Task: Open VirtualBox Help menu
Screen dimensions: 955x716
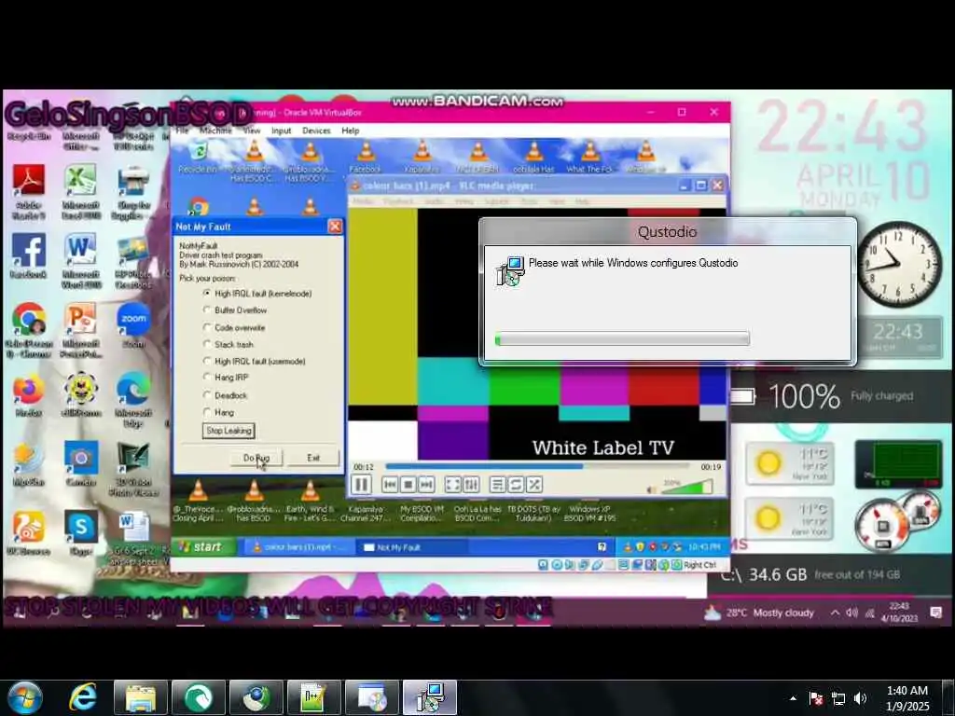Action: [351, 131]
